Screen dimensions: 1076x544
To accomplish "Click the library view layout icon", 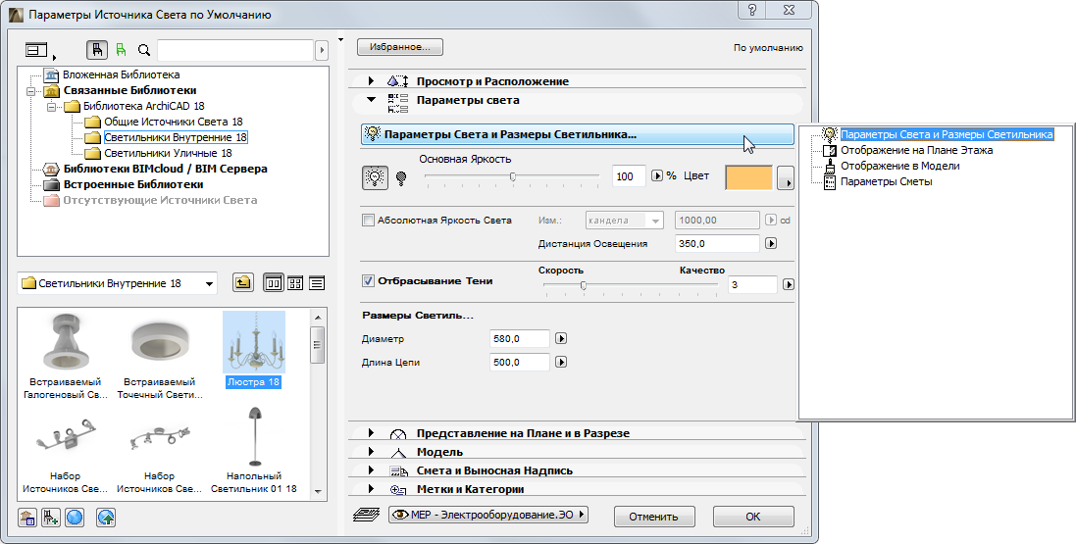I will pyautogui.click(x=36, y=49).
